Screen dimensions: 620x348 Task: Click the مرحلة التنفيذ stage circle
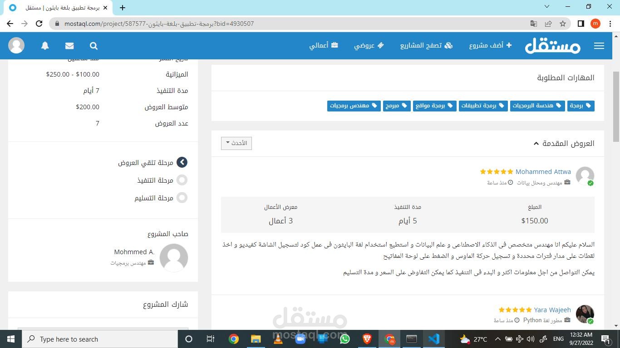(182, 180)
